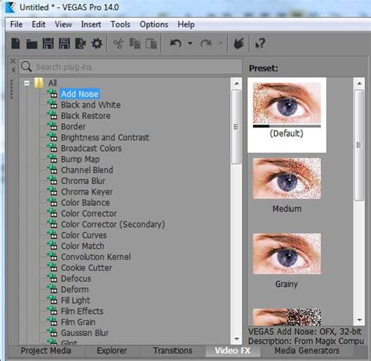
Task: Click plug-in list scroll down arrow
Action: coord(236,339)
